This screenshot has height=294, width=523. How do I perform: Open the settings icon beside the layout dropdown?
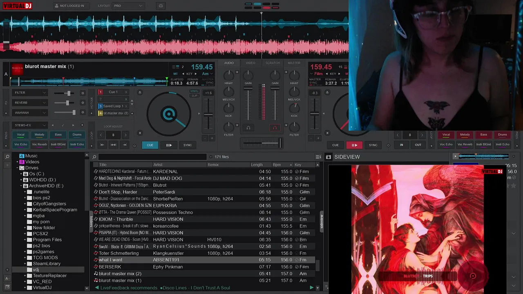(161, 6)
